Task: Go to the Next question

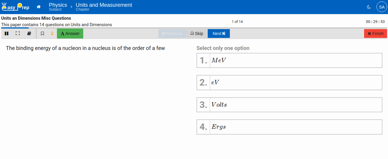Action: 219,34
